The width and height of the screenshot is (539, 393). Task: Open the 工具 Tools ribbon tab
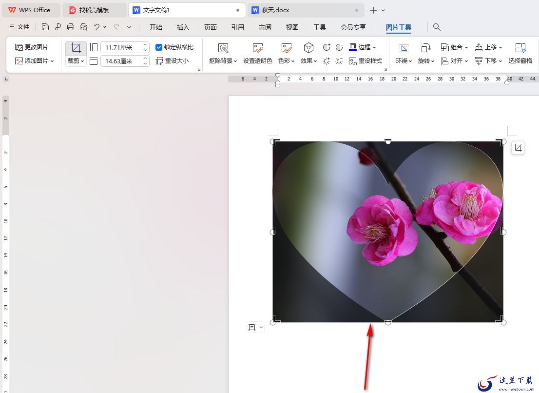click(319, 27)
